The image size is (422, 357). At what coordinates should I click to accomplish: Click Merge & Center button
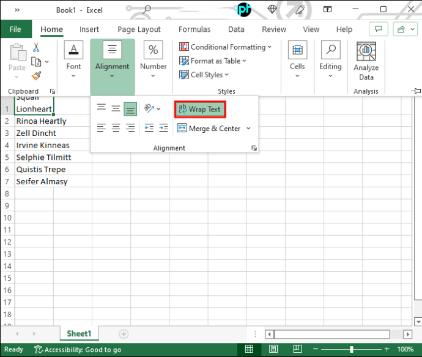tap(209, 128)
